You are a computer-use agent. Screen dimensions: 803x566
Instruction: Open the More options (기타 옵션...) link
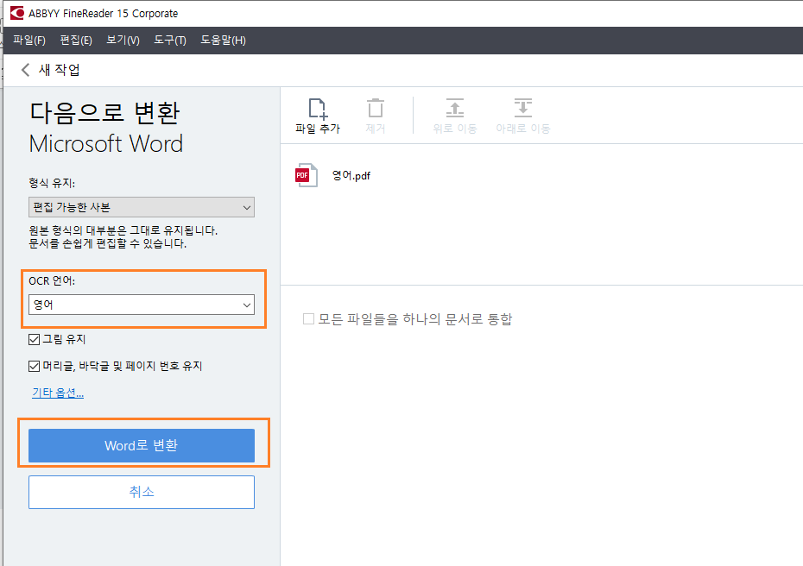58,393
